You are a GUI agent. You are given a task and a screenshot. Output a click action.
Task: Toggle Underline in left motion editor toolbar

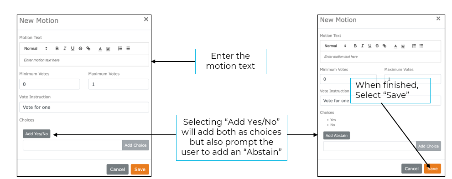(x=73, y=49)
